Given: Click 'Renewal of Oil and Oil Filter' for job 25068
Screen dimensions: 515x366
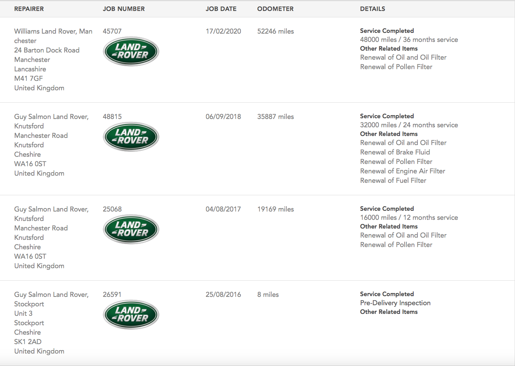Looking at the screenshot, I should tap(403, 235).
